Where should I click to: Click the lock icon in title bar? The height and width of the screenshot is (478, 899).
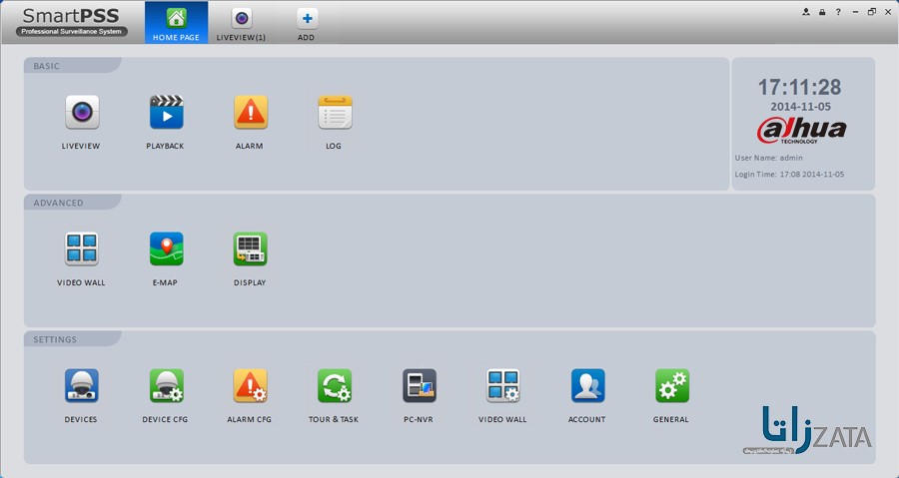822,12
